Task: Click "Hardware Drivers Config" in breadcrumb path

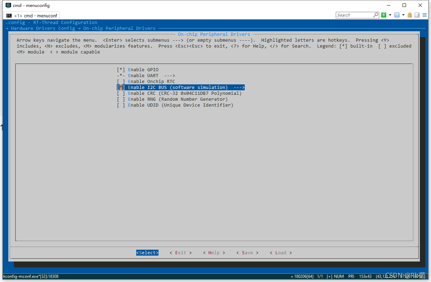Action: (43, 28)
